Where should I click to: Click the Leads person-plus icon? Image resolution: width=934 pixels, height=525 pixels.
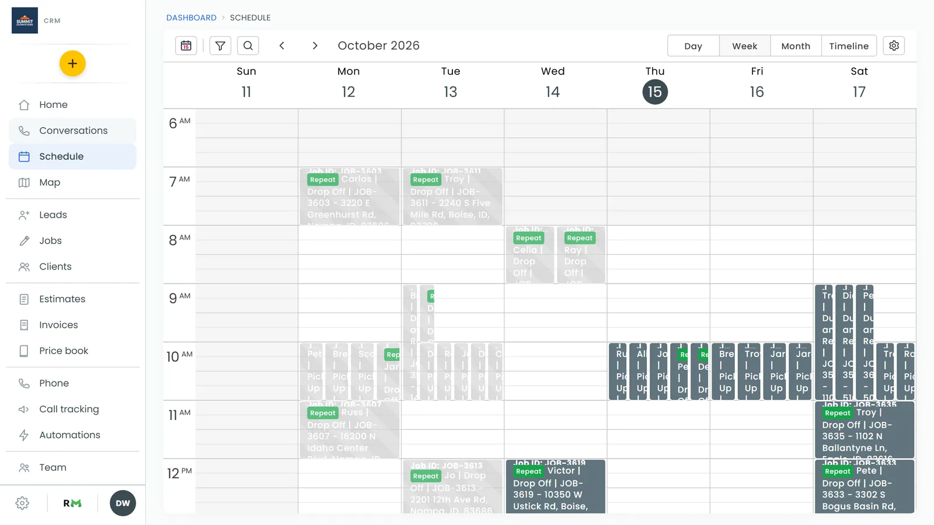click(x=24, y=215)
